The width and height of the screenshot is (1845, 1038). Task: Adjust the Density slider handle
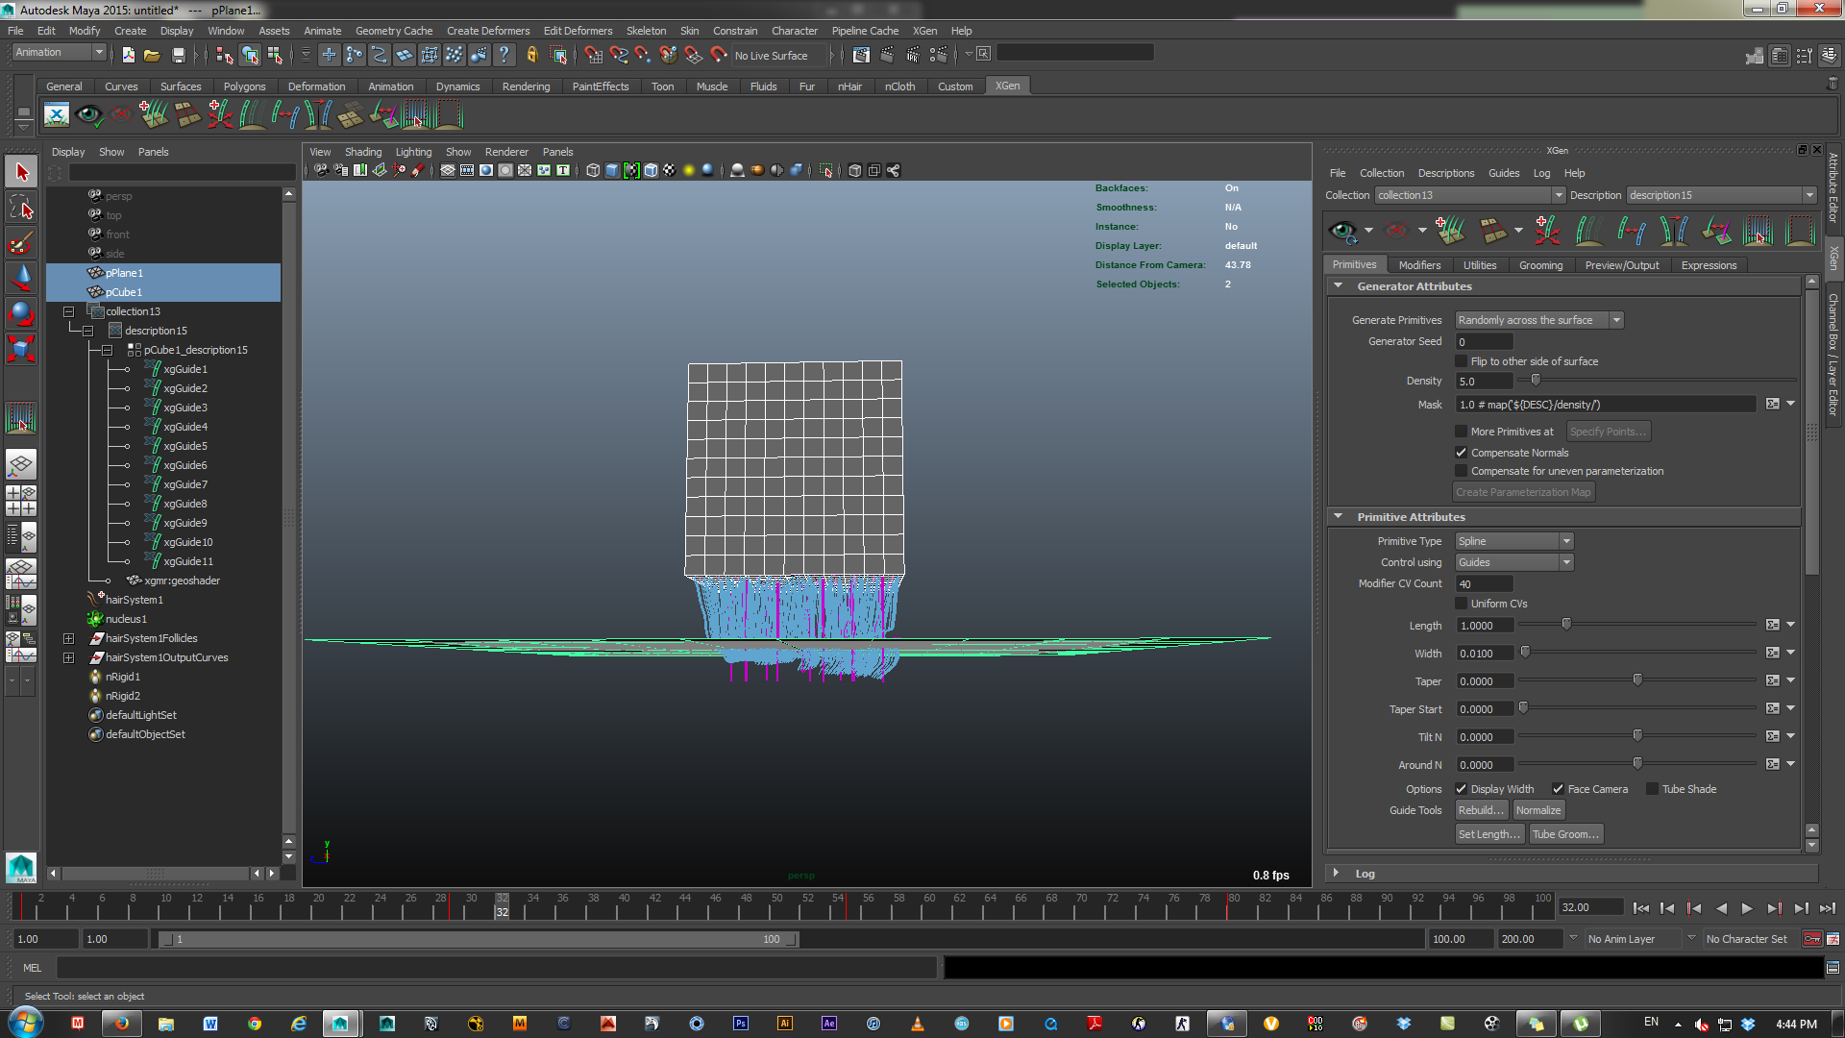click(x=1536, y=381)
